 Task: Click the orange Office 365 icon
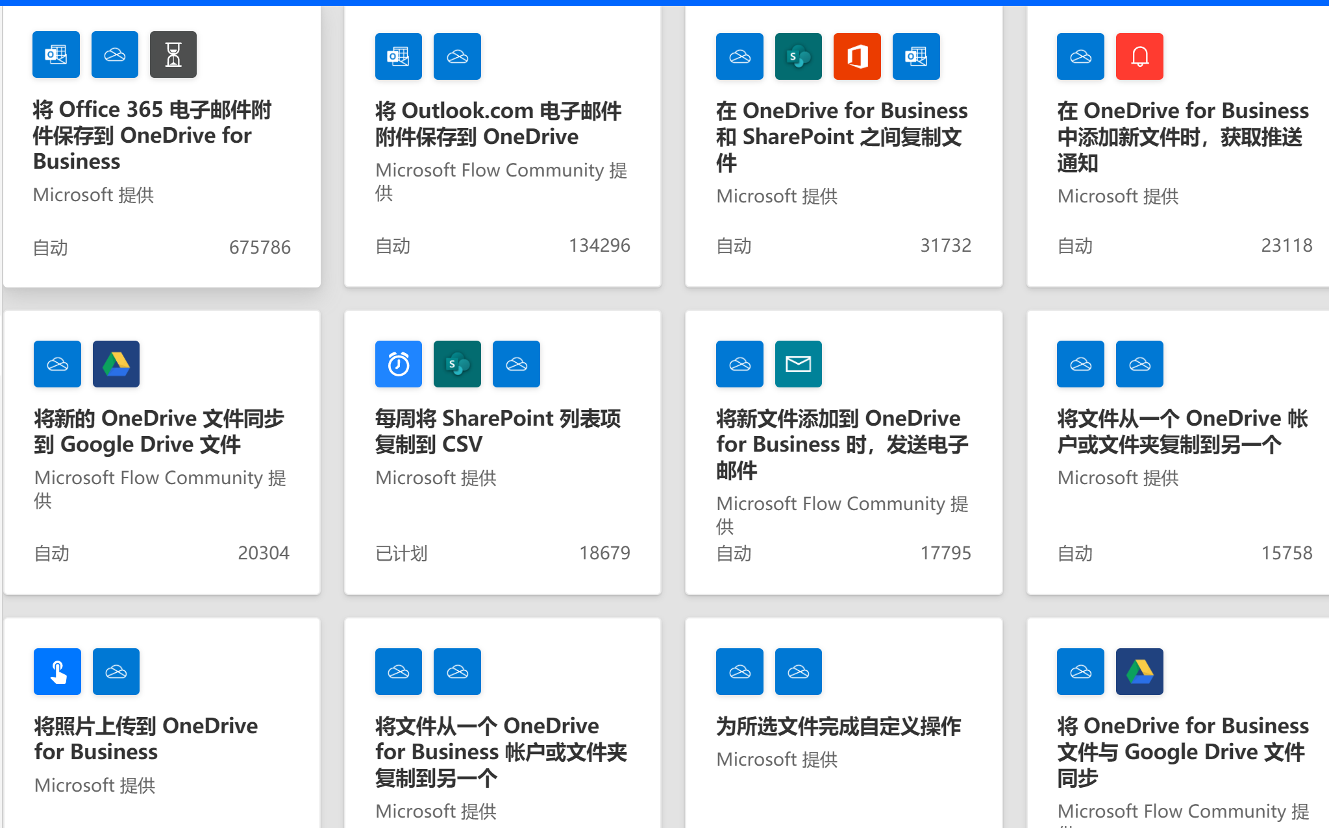coord(856,56)
